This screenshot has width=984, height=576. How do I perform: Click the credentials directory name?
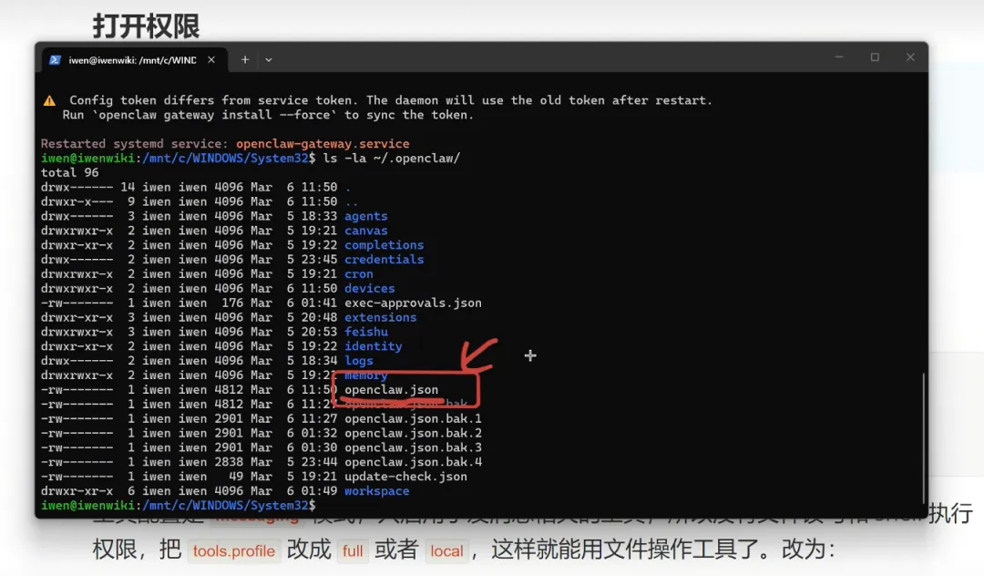pos(384,259)
